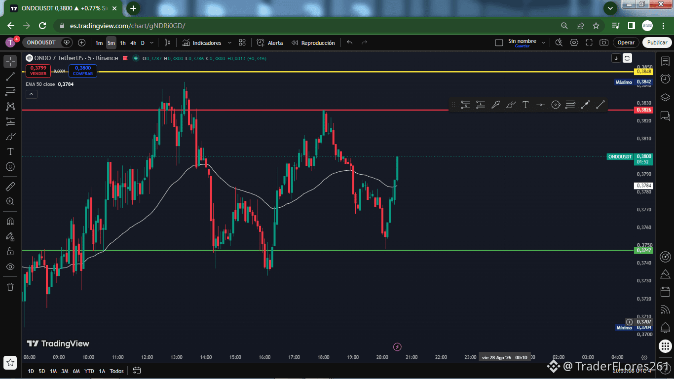Image resolution: width=674 pixels, height=379 pixels.
Task: Open the layout setup square icon
Action: [499, 43]
